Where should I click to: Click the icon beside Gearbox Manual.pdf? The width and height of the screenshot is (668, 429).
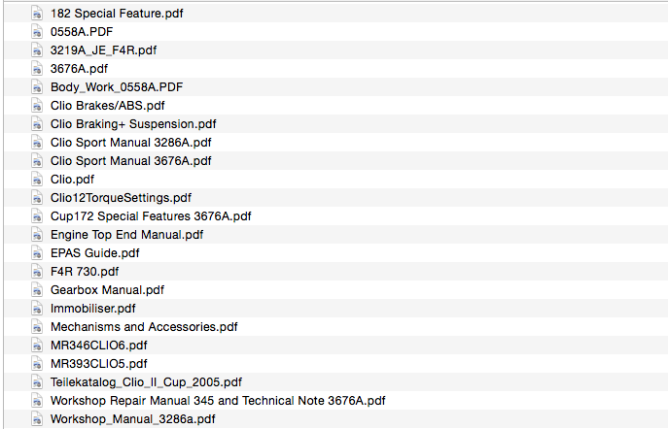coord(37,290)
